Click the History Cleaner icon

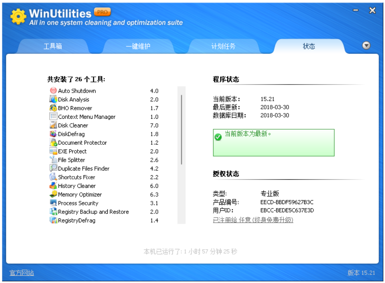(53, 185)
